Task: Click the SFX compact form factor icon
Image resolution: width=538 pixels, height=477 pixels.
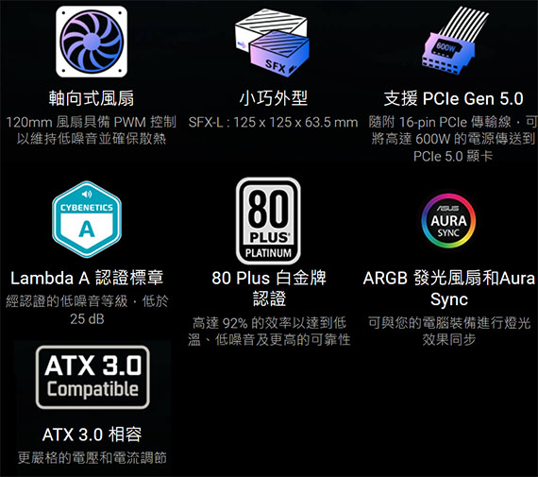Action: [272, 43]
